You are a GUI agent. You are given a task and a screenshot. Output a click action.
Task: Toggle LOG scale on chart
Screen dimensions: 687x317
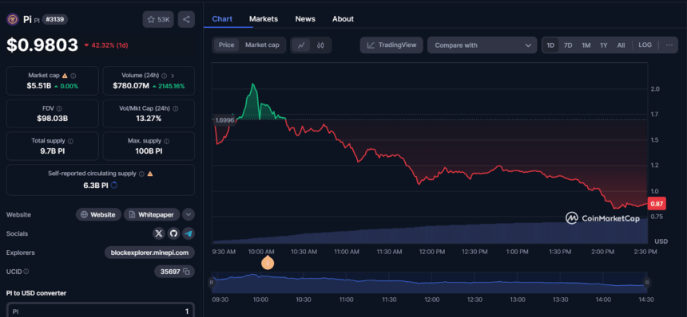click(645, 45)
